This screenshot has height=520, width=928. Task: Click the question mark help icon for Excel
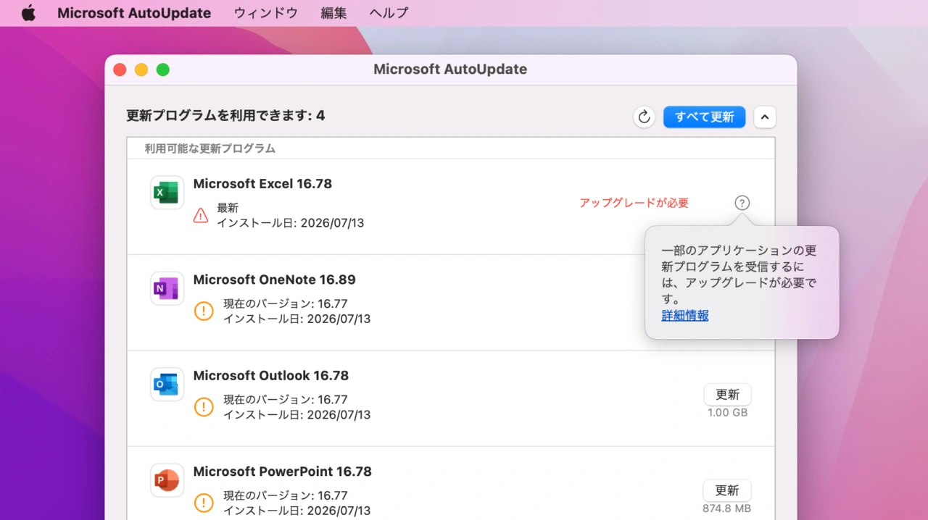[x=742, y=203]
